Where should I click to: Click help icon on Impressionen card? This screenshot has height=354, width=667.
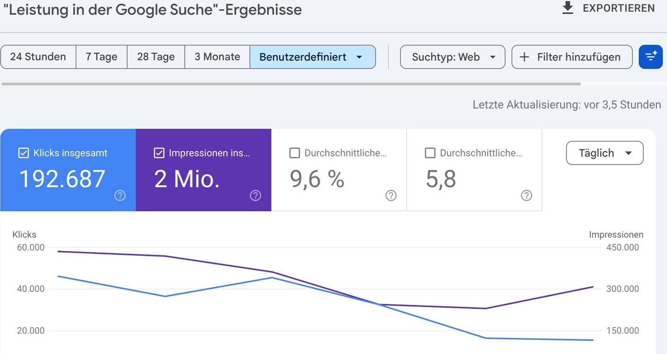pos(255,196)
